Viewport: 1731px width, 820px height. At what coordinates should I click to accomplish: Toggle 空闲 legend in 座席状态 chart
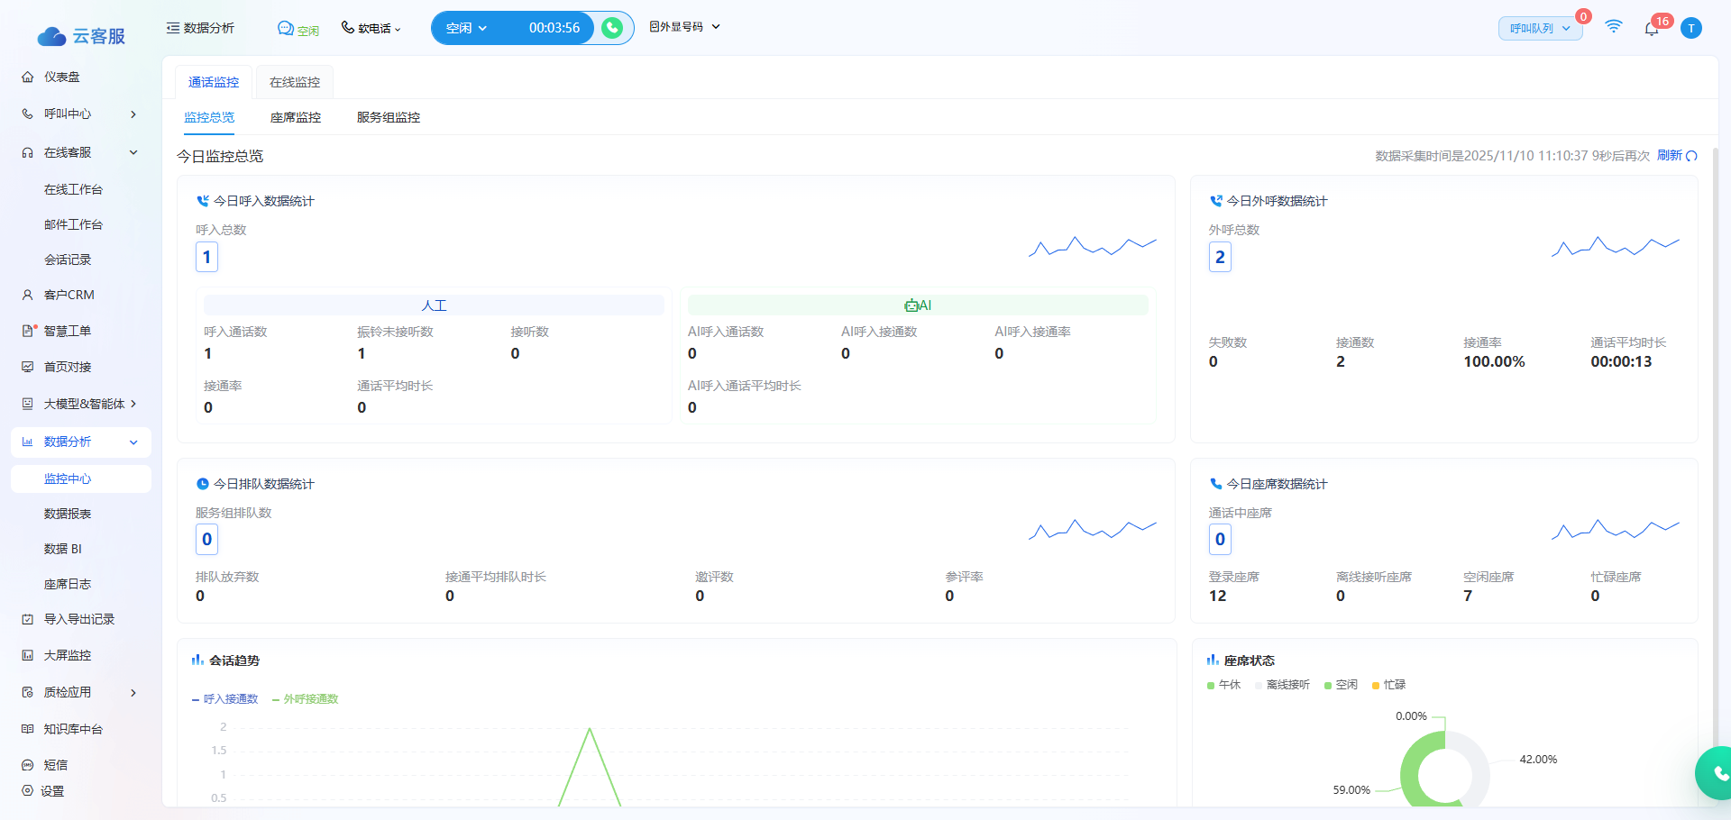tap(1341, 685)
